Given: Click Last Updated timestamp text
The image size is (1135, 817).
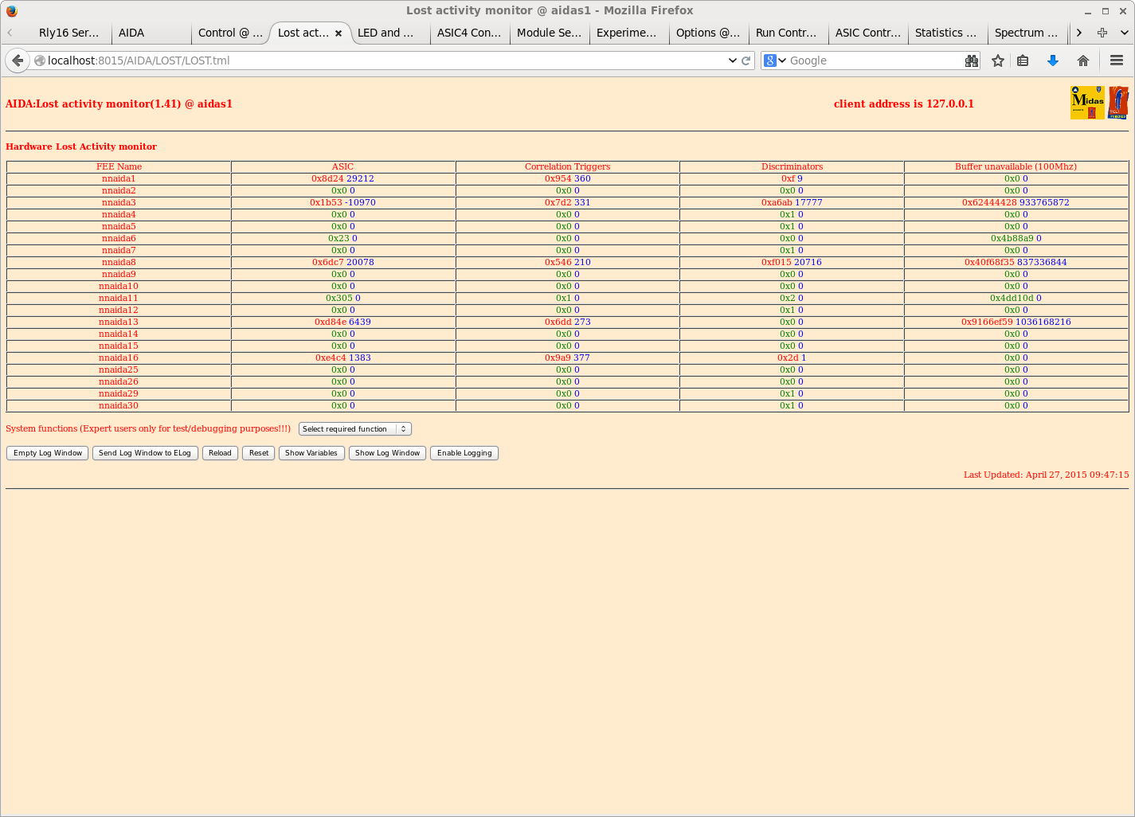Looking at the screenshot, I should (x=1046, y=475).
